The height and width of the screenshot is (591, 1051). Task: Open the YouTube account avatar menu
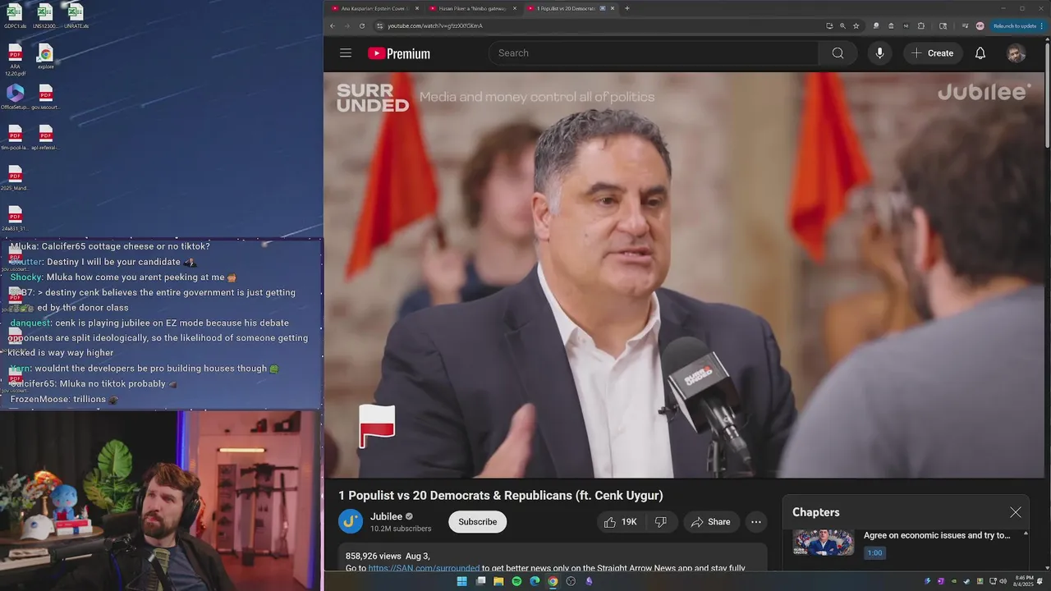[x=1016, y=53]
